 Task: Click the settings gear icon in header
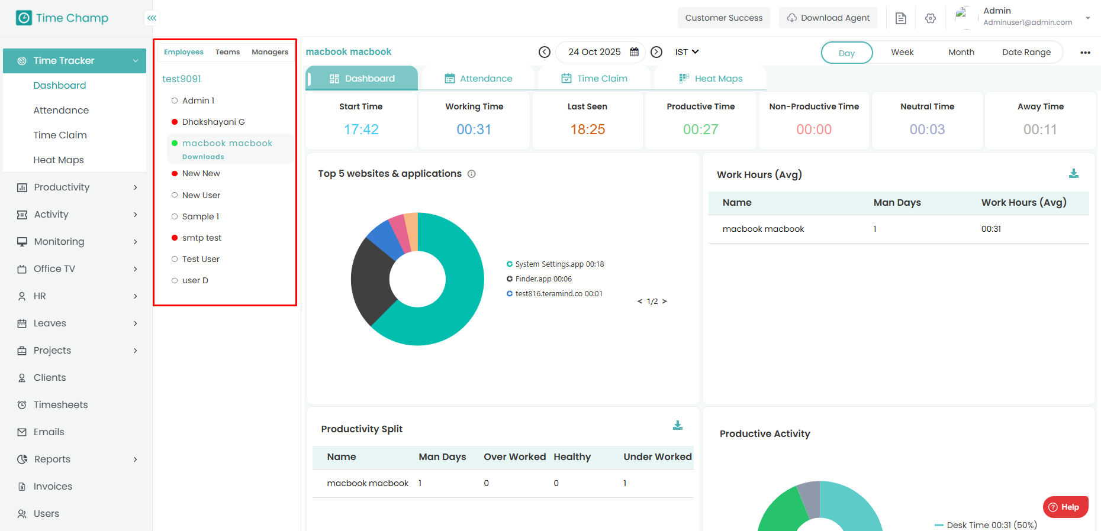tap(931, 18)
